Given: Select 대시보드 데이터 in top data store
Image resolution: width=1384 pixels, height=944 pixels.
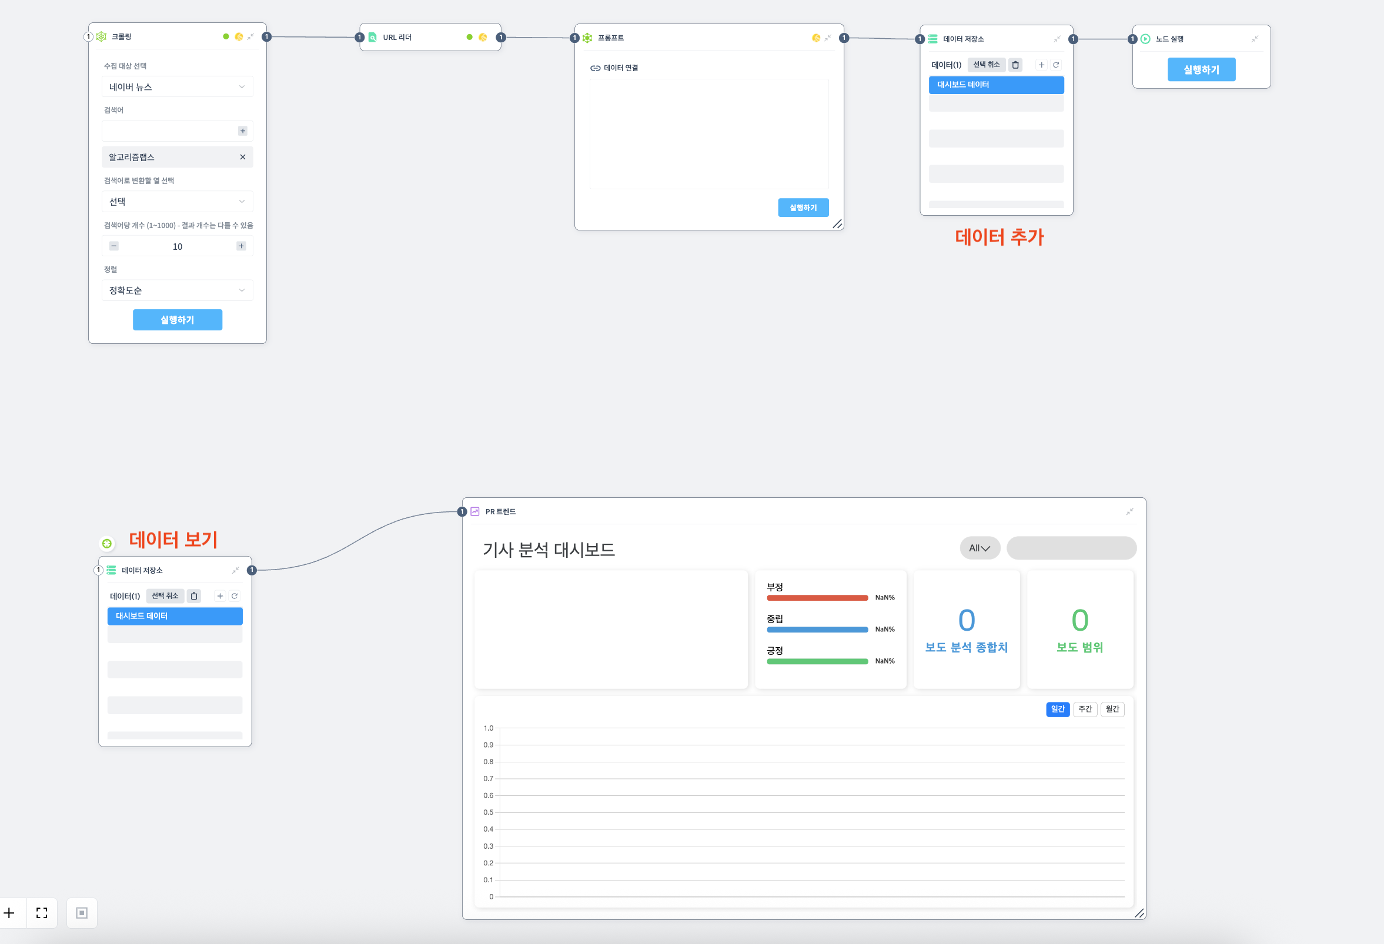Looking at the screenshot, I should tap(996, 85).
